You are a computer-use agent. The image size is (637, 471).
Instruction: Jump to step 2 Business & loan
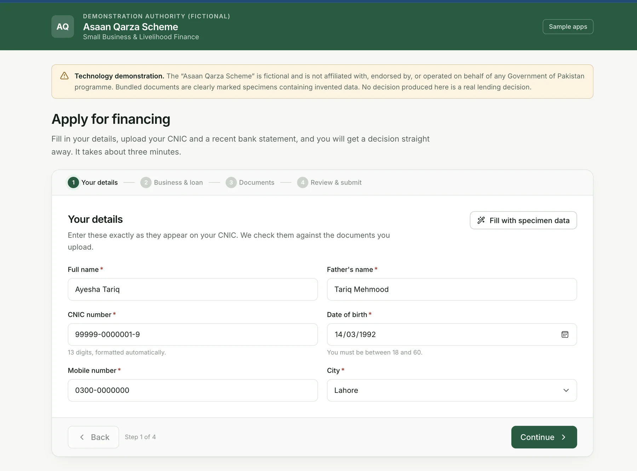click(x=172, y=182)
